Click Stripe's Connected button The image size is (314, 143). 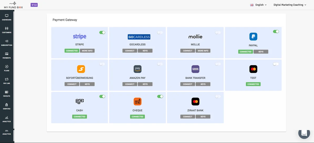pyautogui.click(x=72, y=51)
